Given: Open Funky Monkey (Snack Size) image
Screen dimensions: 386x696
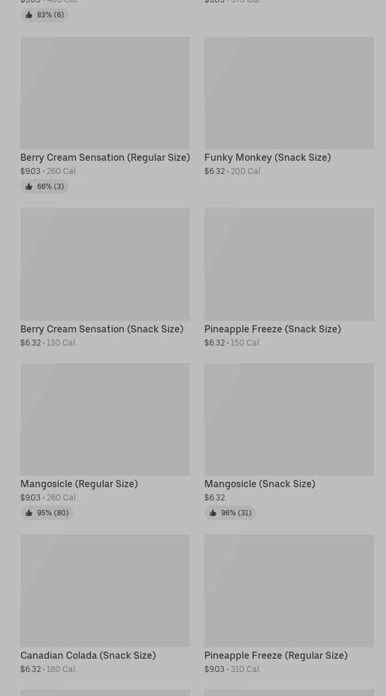Looking at the screenshot, I should (x=289, y=93).
